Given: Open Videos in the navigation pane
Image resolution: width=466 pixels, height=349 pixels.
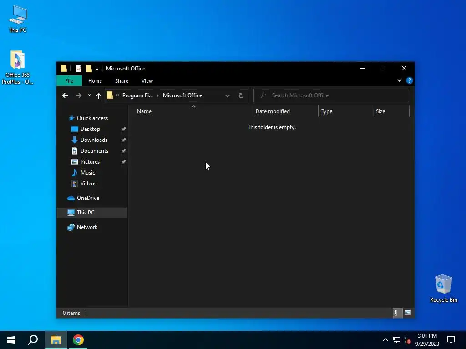Looking at the screenshot, I should point(88,184).
